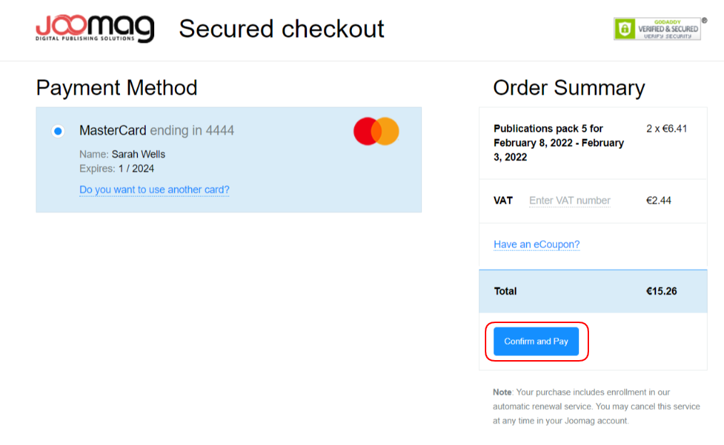Viewport: 724px width, 445px height.
Task: Click the 2 x €6.41 item price
Action: point(666,129)
